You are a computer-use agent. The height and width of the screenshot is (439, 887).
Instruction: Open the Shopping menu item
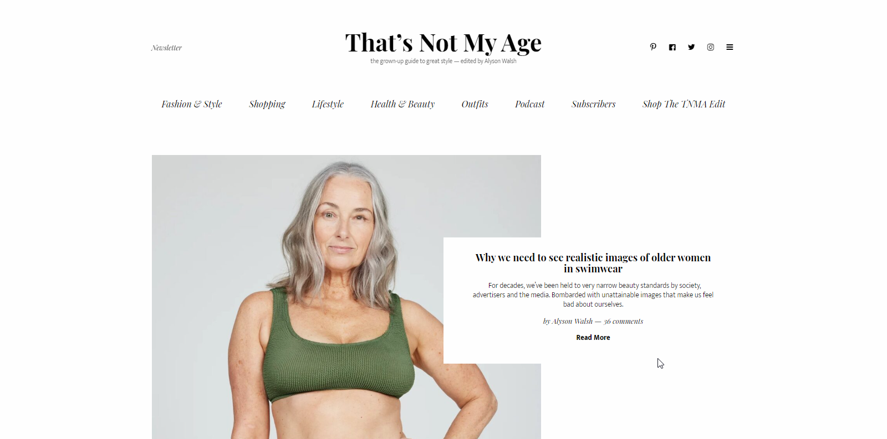point(267,104)
